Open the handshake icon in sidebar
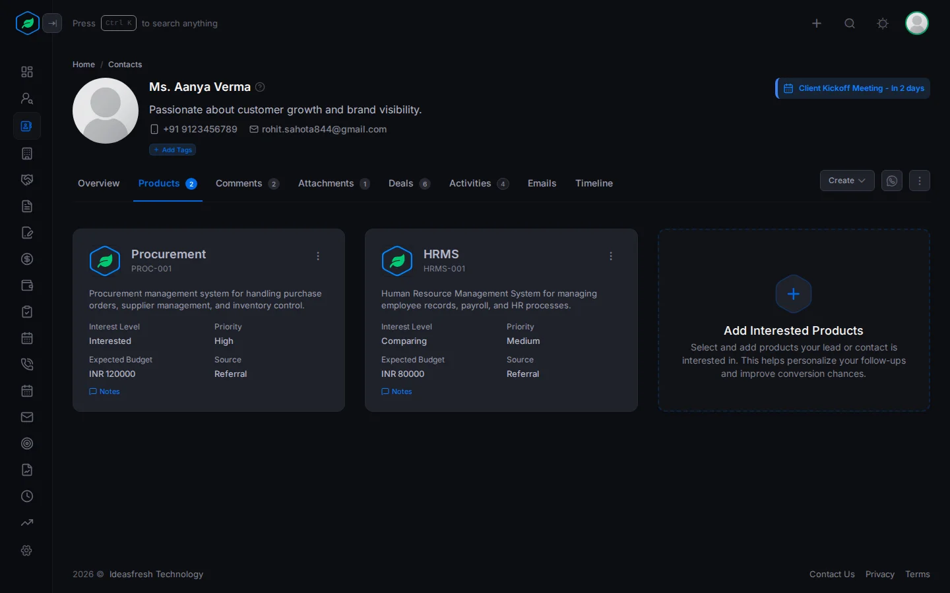The width and height of the screenshot is (950, 593). 27,180
